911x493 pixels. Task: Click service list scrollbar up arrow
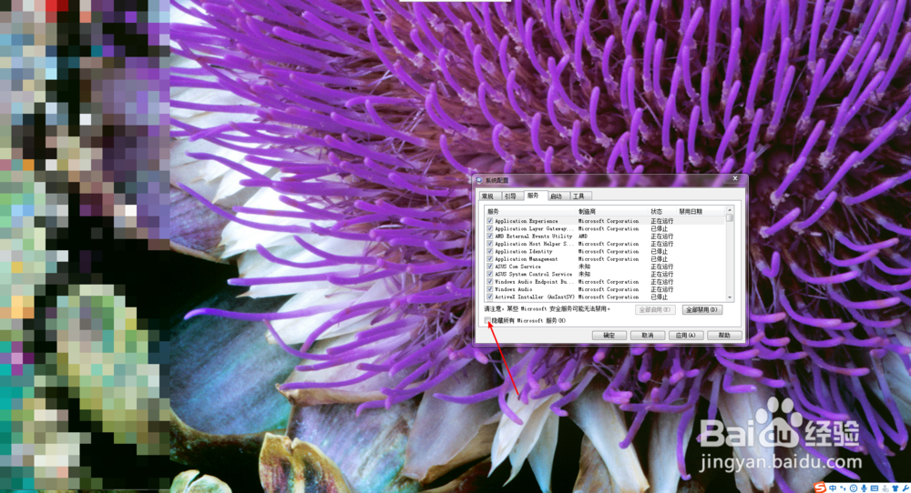(730, 210)
